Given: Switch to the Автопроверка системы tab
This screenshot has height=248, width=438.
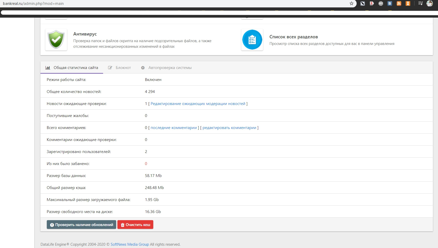Looking at the screenshot, I should click(166, 68).
